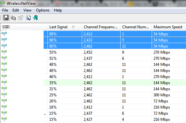Click the antenna icon of the 46% signal row
Screen dimensions: 186x123
(4, 76)
